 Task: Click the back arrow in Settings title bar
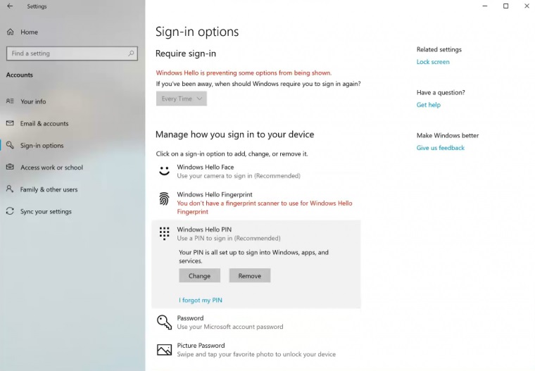coord(10,6)
